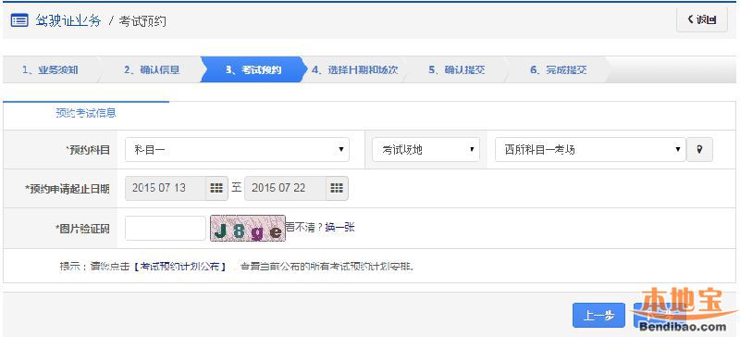
Task: Expand the 西所科目一考场 dropdown
Action: click(x=590, y=150)
